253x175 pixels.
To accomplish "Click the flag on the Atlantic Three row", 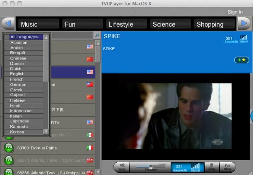I will click(x=90, y=160).
